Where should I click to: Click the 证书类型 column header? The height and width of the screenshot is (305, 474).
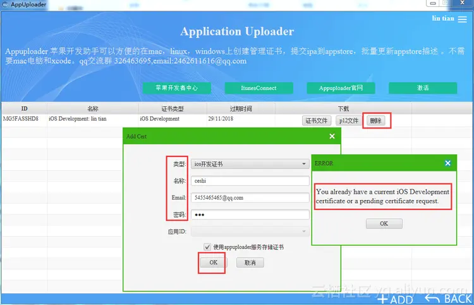(173, 109)
